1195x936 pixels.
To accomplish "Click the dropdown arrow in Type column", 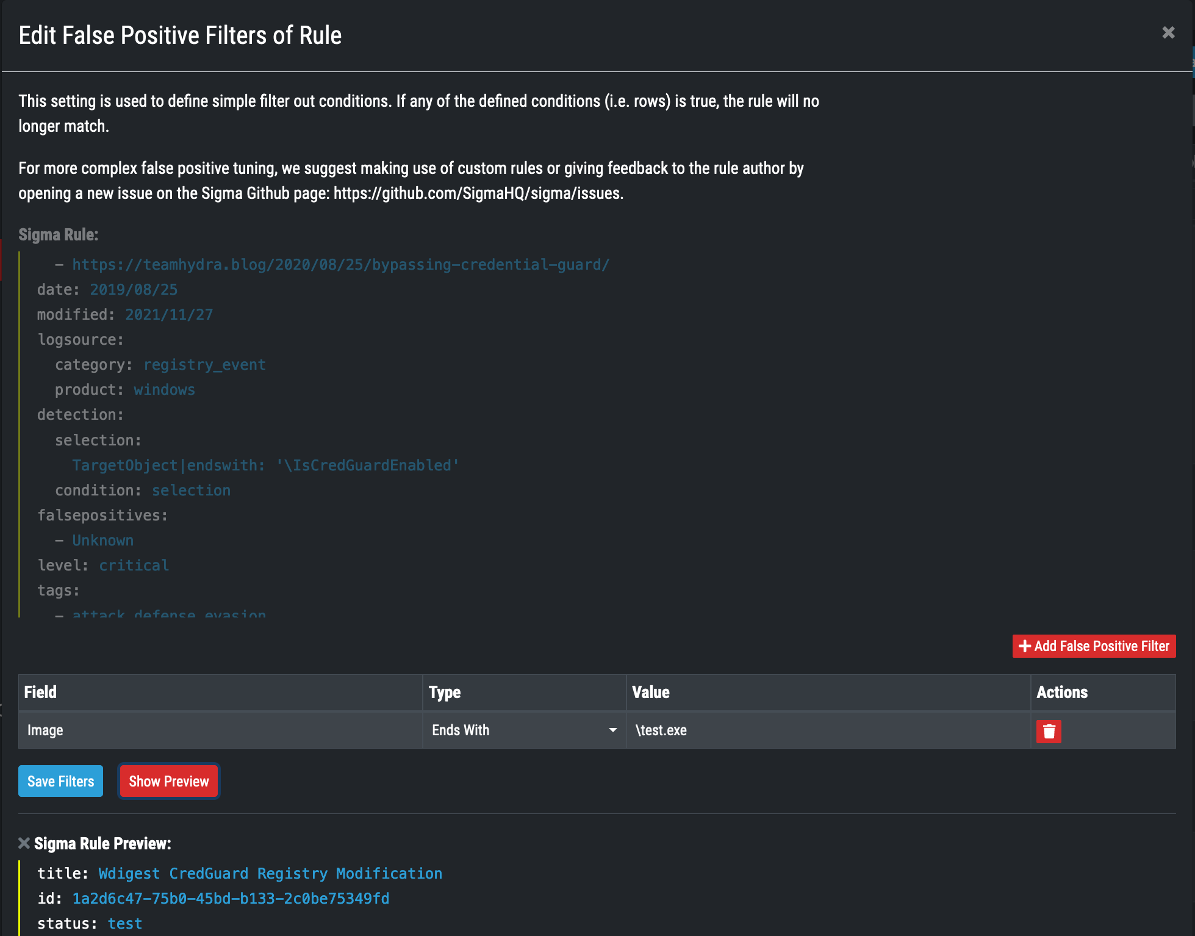I will point(612,730).
